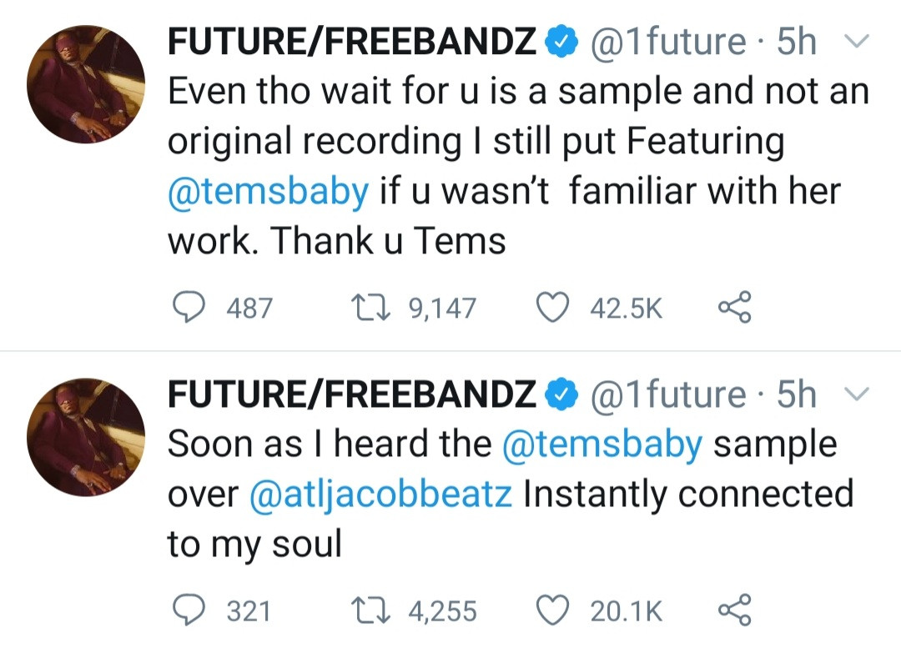The height and width of the screenshot is (648, 901).
Task: Open @temsbaby mention in second tweet
Action: tap(602, 445)
